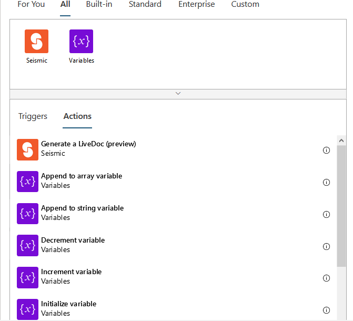The image size is (353, 321).
Task: Show info for Decrement variable
Action: 326,246
